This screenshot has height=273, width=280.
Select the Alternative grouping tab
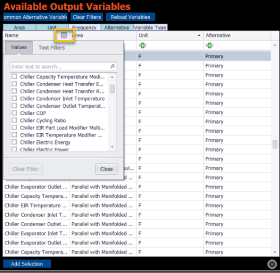pyautogui.click(x=117, y=28)
